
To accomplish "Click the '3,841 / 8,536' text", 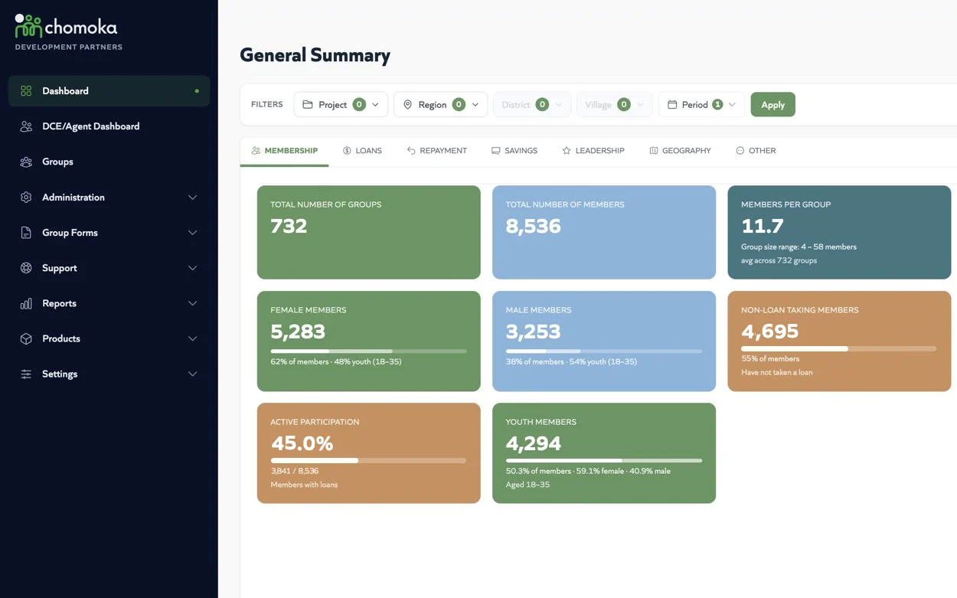I will (x=295, y=471).
